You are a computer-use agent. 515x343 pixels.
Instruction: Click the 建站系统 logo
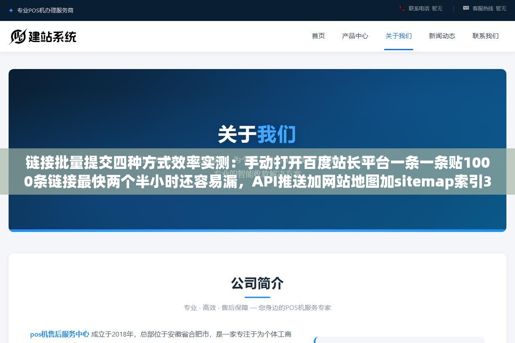click(x=43, y=36)
